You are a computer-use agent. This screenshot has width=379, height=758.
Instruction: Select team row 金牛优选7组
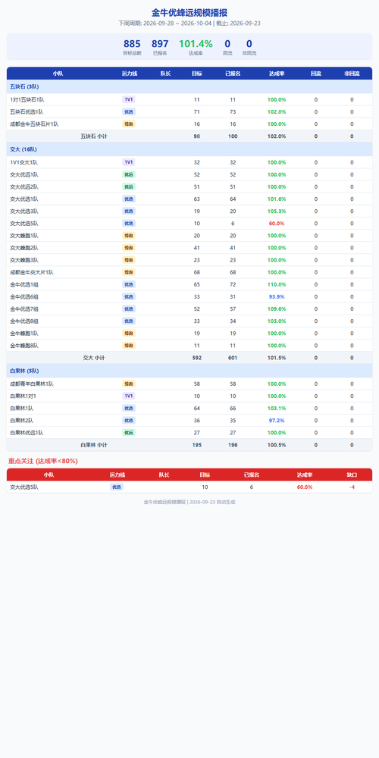[189, 309]
